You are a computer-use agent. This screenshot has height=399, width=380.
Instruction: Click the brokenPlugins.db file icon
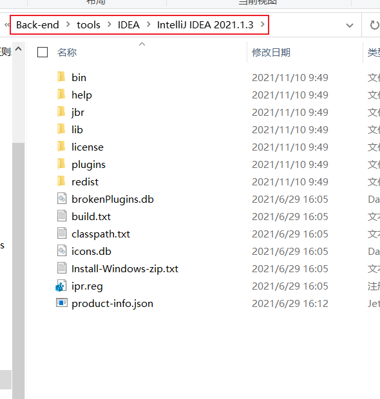click(62, 199)
